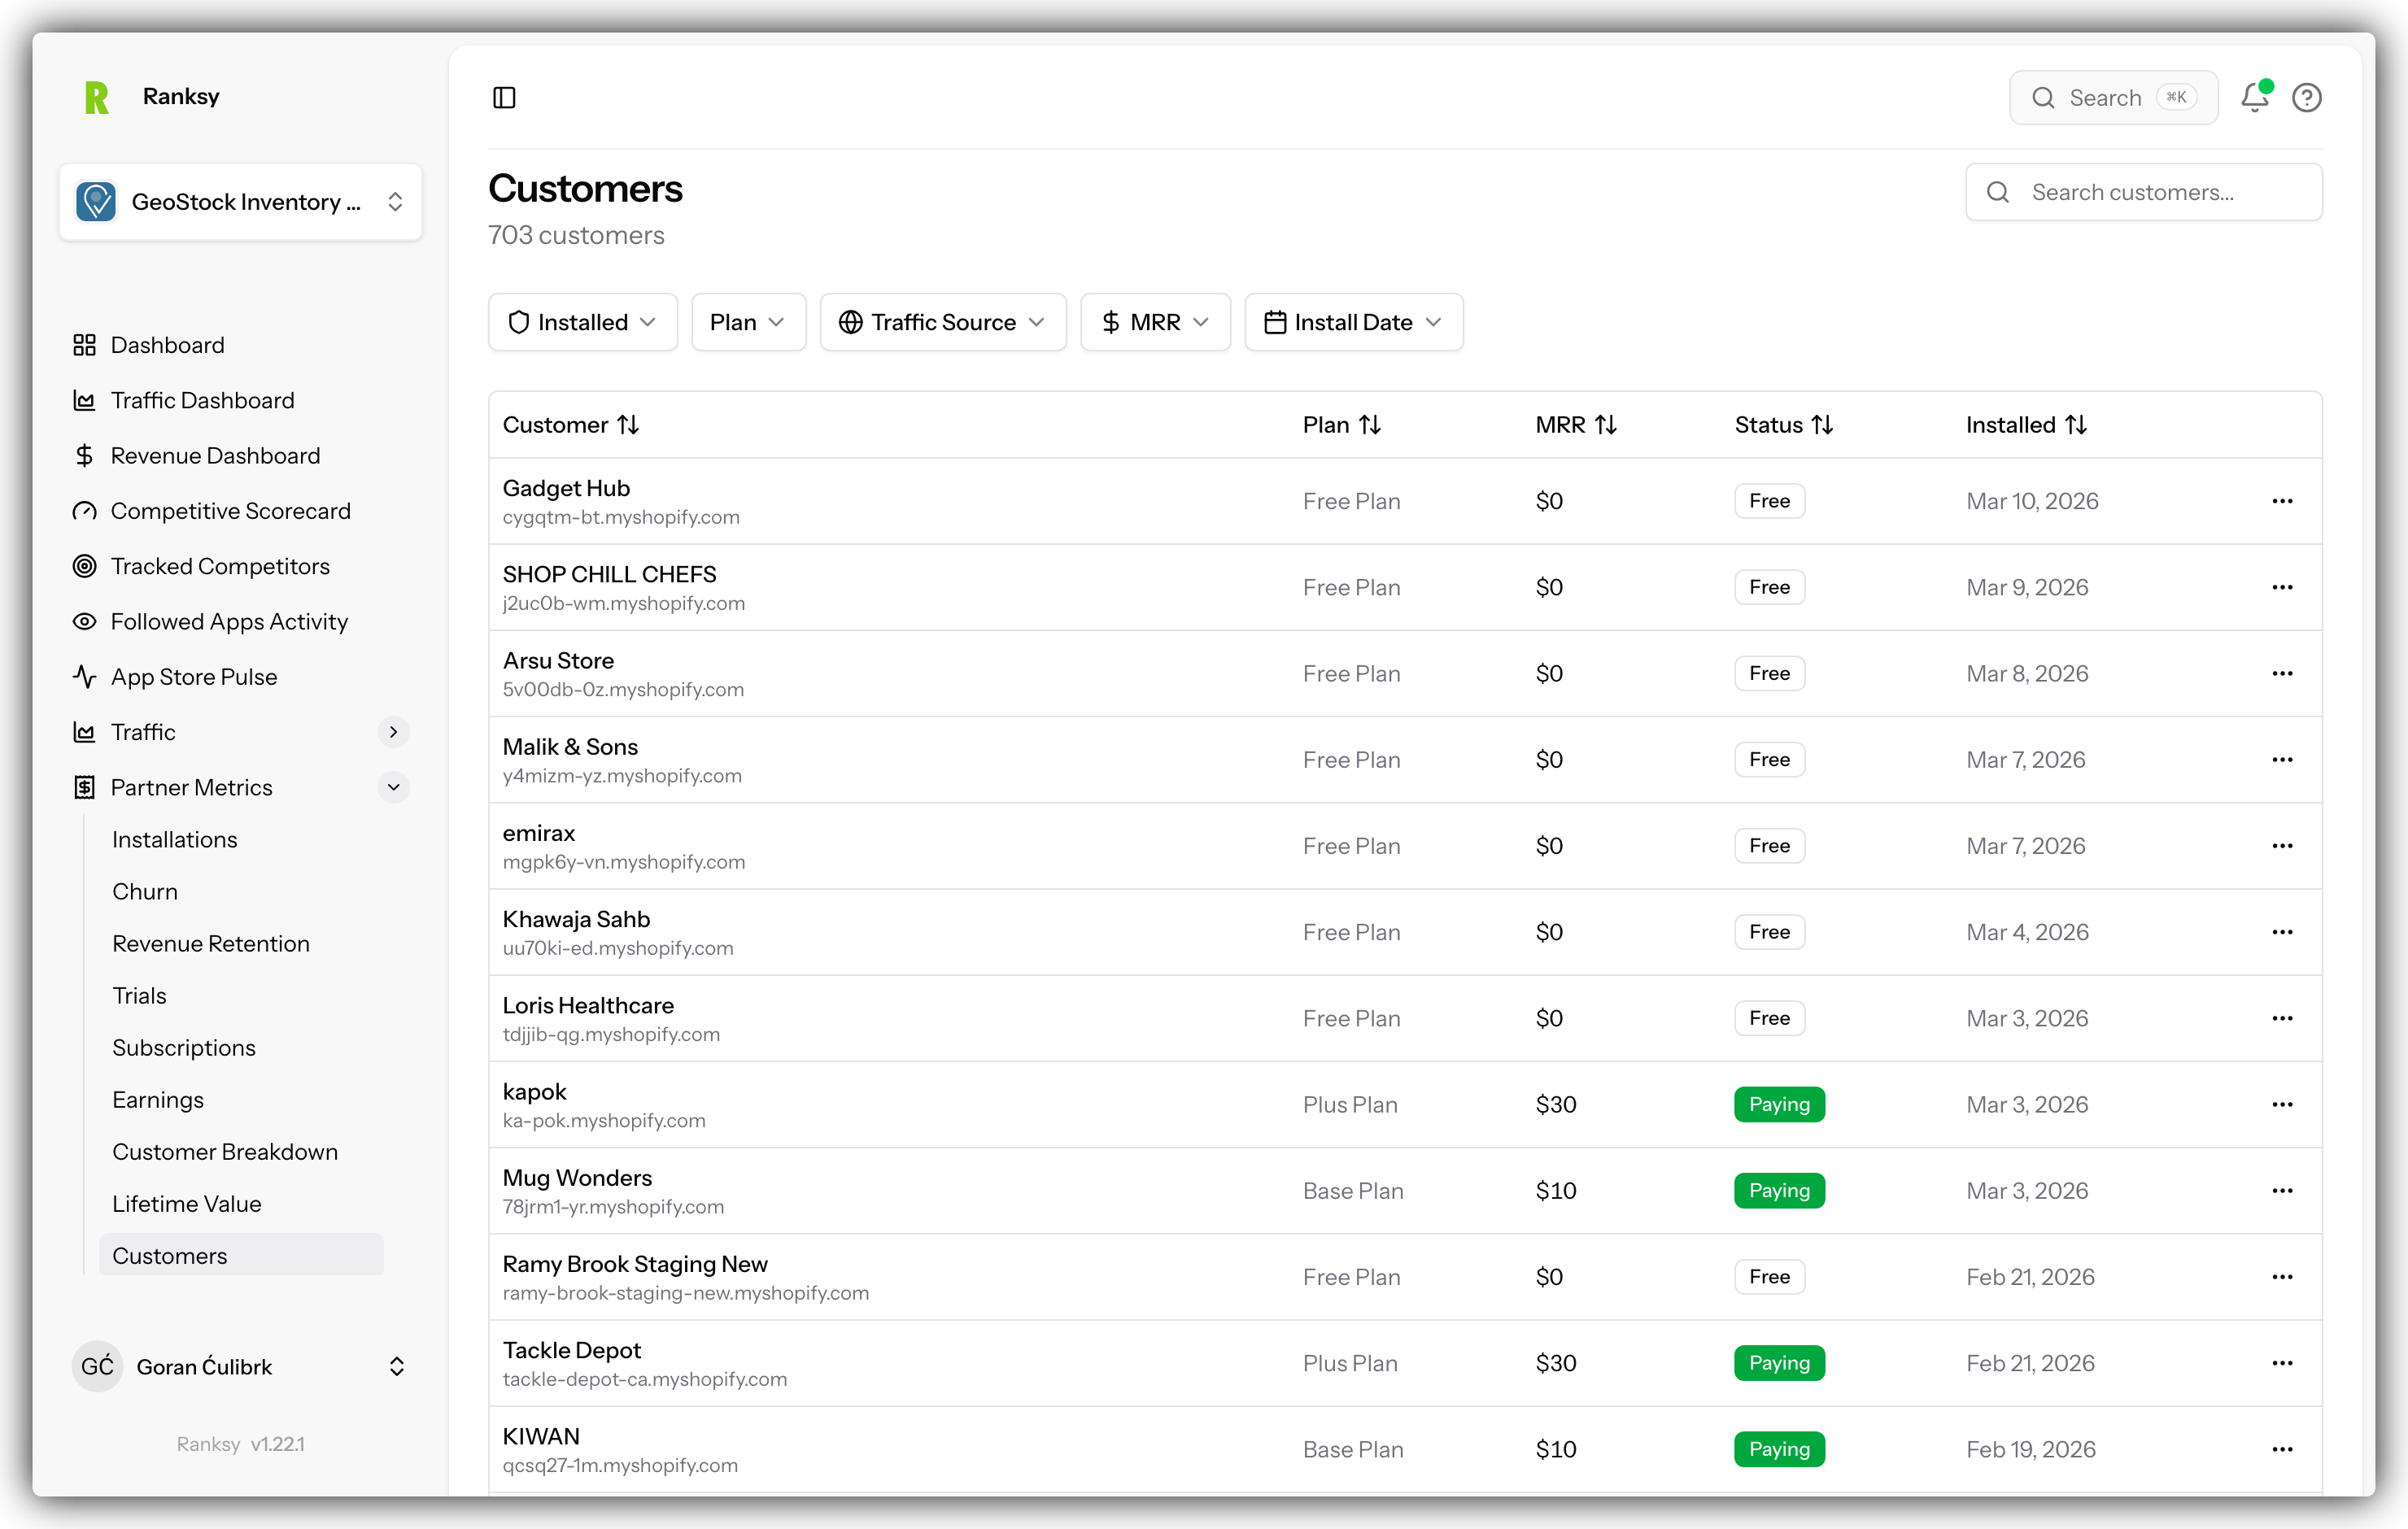Screen dimensions: 2408x1529
Task: Open the Goran Ćulibrk account menu
Action: [240, 1367]
